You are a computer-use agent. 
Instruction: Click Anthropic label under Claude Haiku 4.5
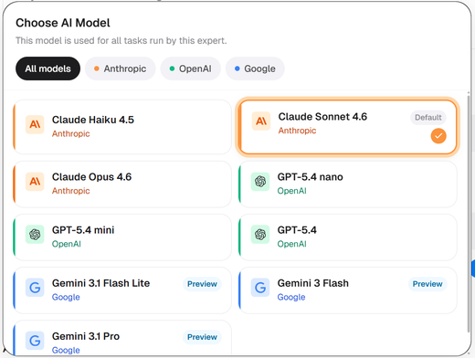coord(71,133)
